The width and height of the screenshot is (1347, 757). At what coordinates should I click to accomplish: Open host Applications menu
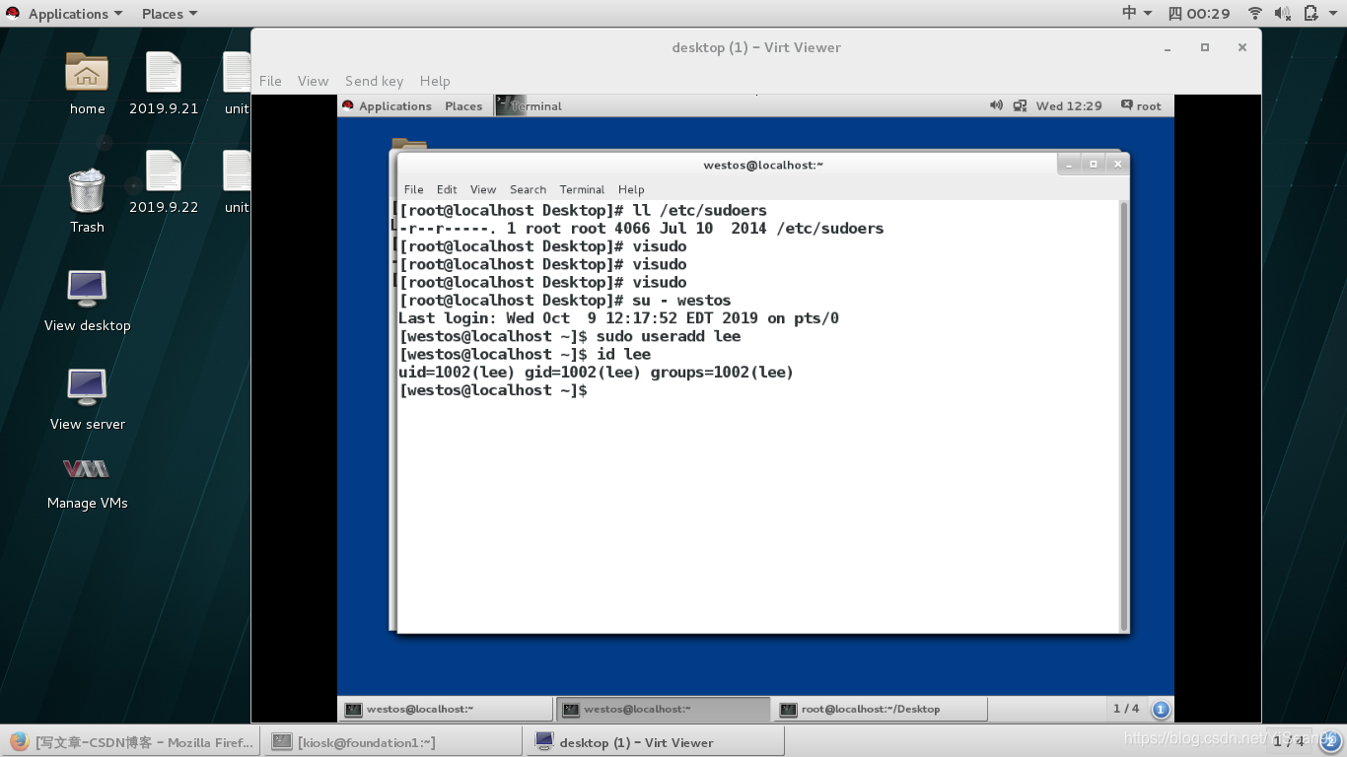[x=75, y=13]
